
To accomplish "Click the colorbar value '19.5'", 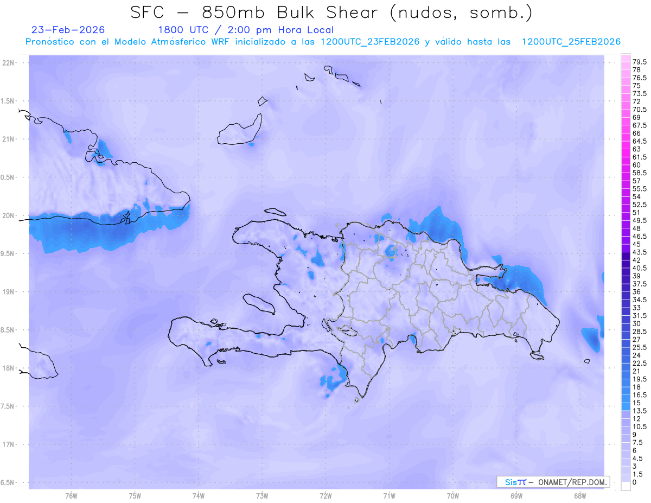I will 640,379.
